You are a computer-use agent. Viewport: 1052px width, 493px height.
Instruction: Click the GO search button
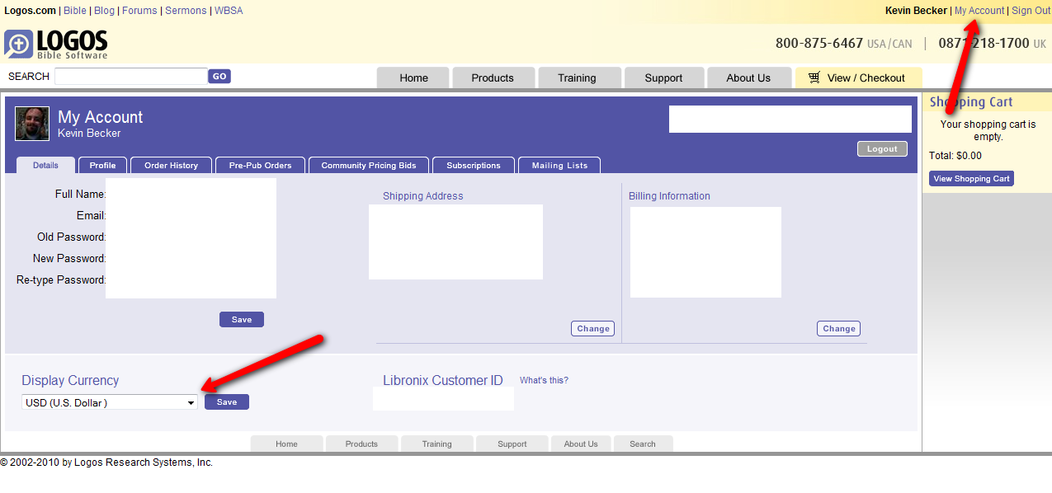[x=219, y=76]
